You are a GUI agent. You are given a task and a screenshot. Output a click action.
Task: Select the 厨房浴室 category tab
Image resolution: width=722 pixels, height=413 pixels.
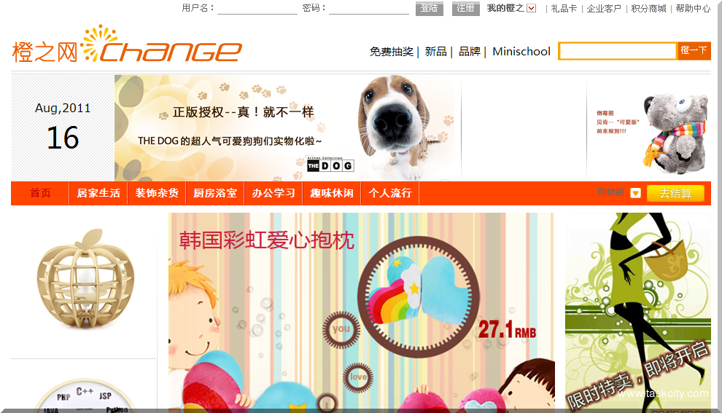[x=215, y=193]
